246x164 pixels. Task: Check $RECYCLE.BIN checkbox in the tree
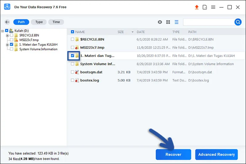[11, 35]
